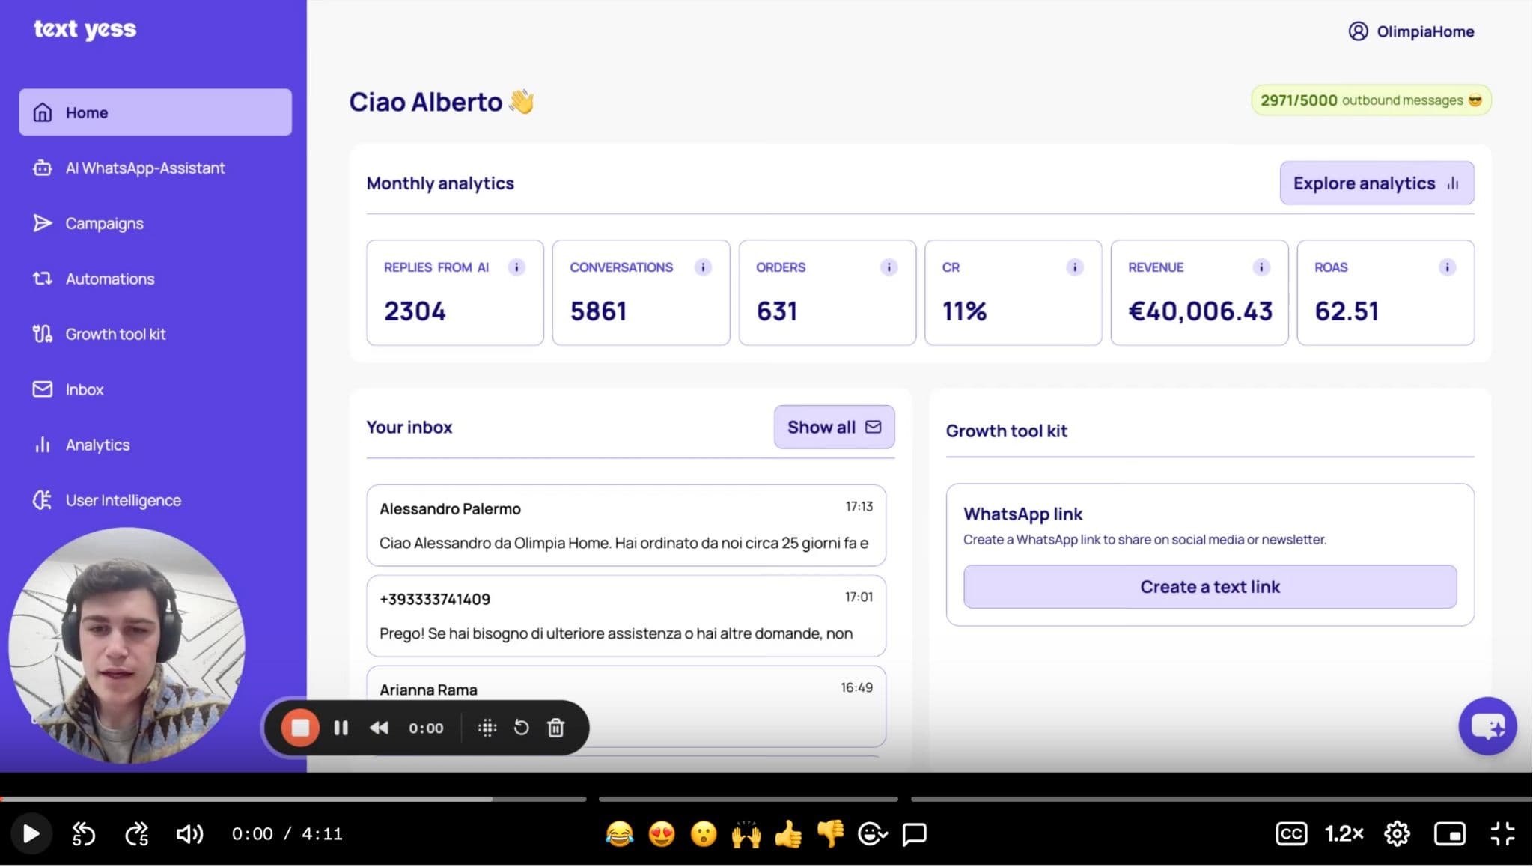Toggle picture-in-picture mode

pos(1449,833)
